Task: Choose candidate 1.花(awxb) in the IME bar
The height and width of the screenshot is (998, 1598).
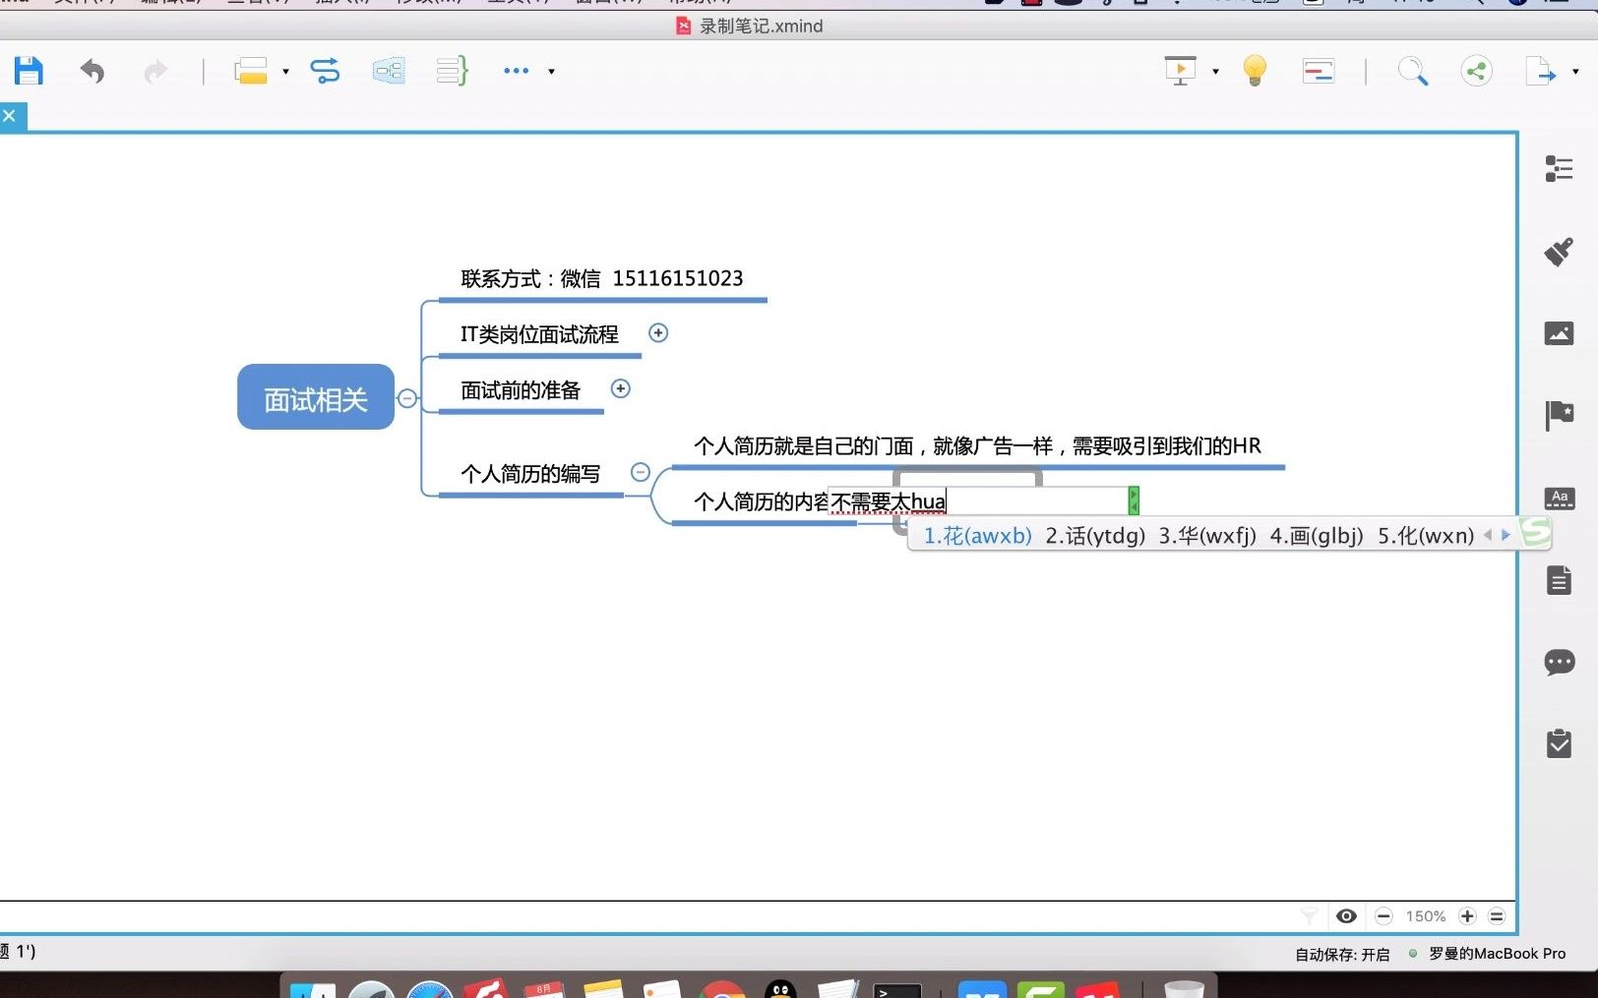Action: [977, 536]
